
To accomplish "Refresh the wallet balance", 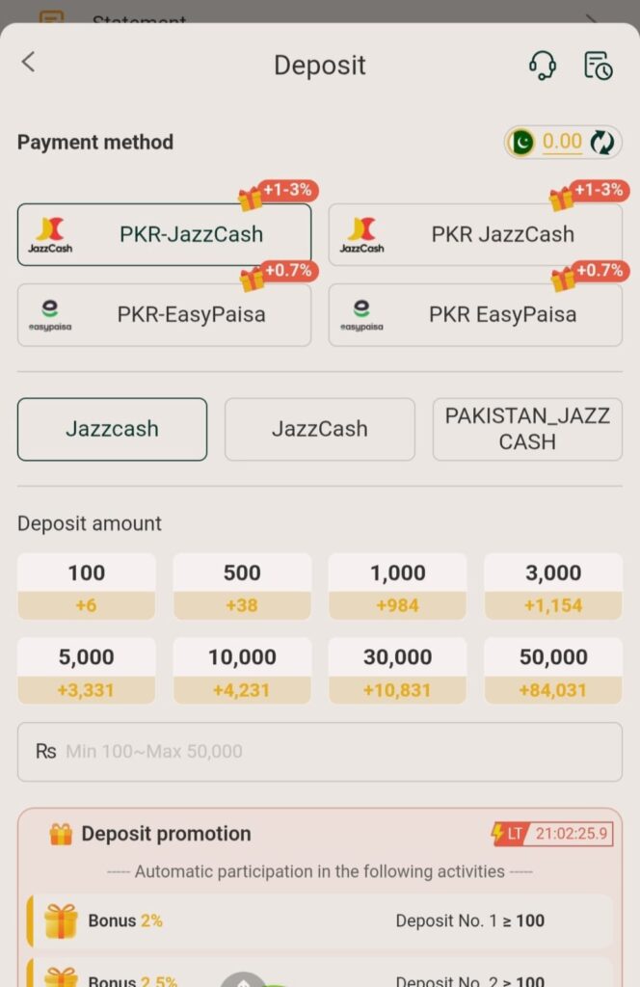I will (x=602, y=143).
